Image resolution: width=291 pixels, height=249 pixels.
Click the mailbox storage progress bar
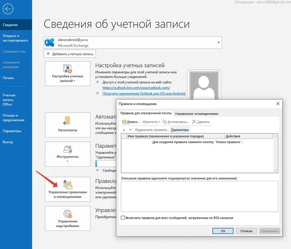[x=106, y=164]
